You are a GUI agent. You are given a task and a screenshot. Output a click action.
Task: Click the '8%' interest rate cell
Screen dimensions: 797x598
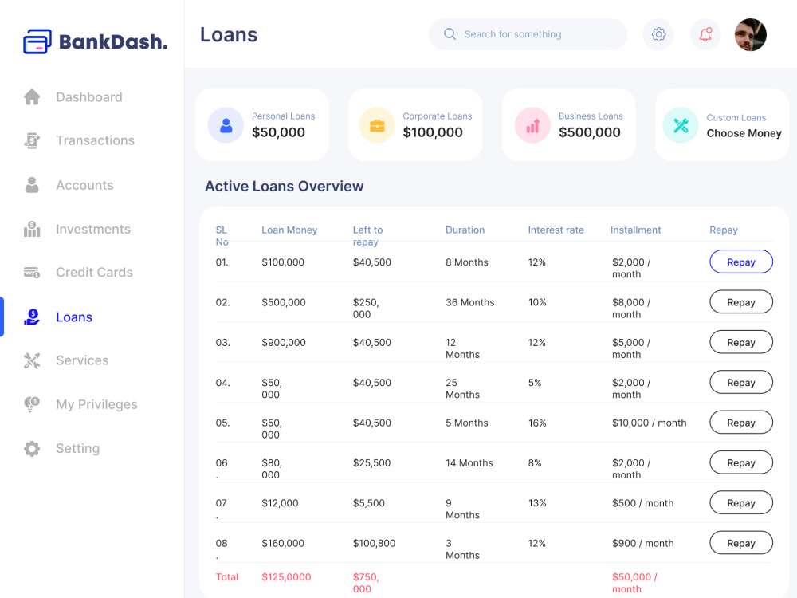point(535,462)
